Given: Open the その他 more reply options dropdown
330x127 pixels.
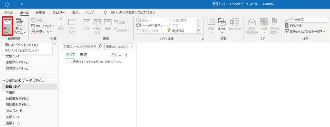Looking at the screenshot, I should coord(122,31).
